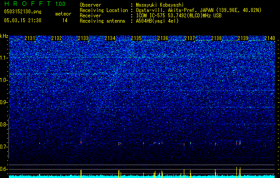Viewport: 280px width, 178px height.
Task: Click the 2137 time label
Action: pyautogui.click(x=190, y=38)
